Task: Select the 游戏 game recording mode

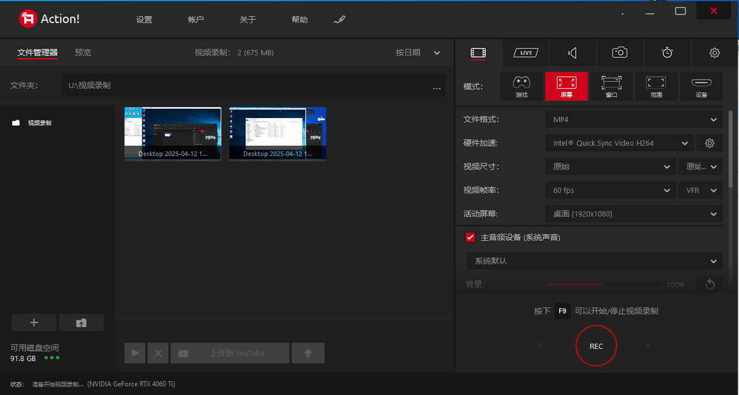Action: [522, 86]
